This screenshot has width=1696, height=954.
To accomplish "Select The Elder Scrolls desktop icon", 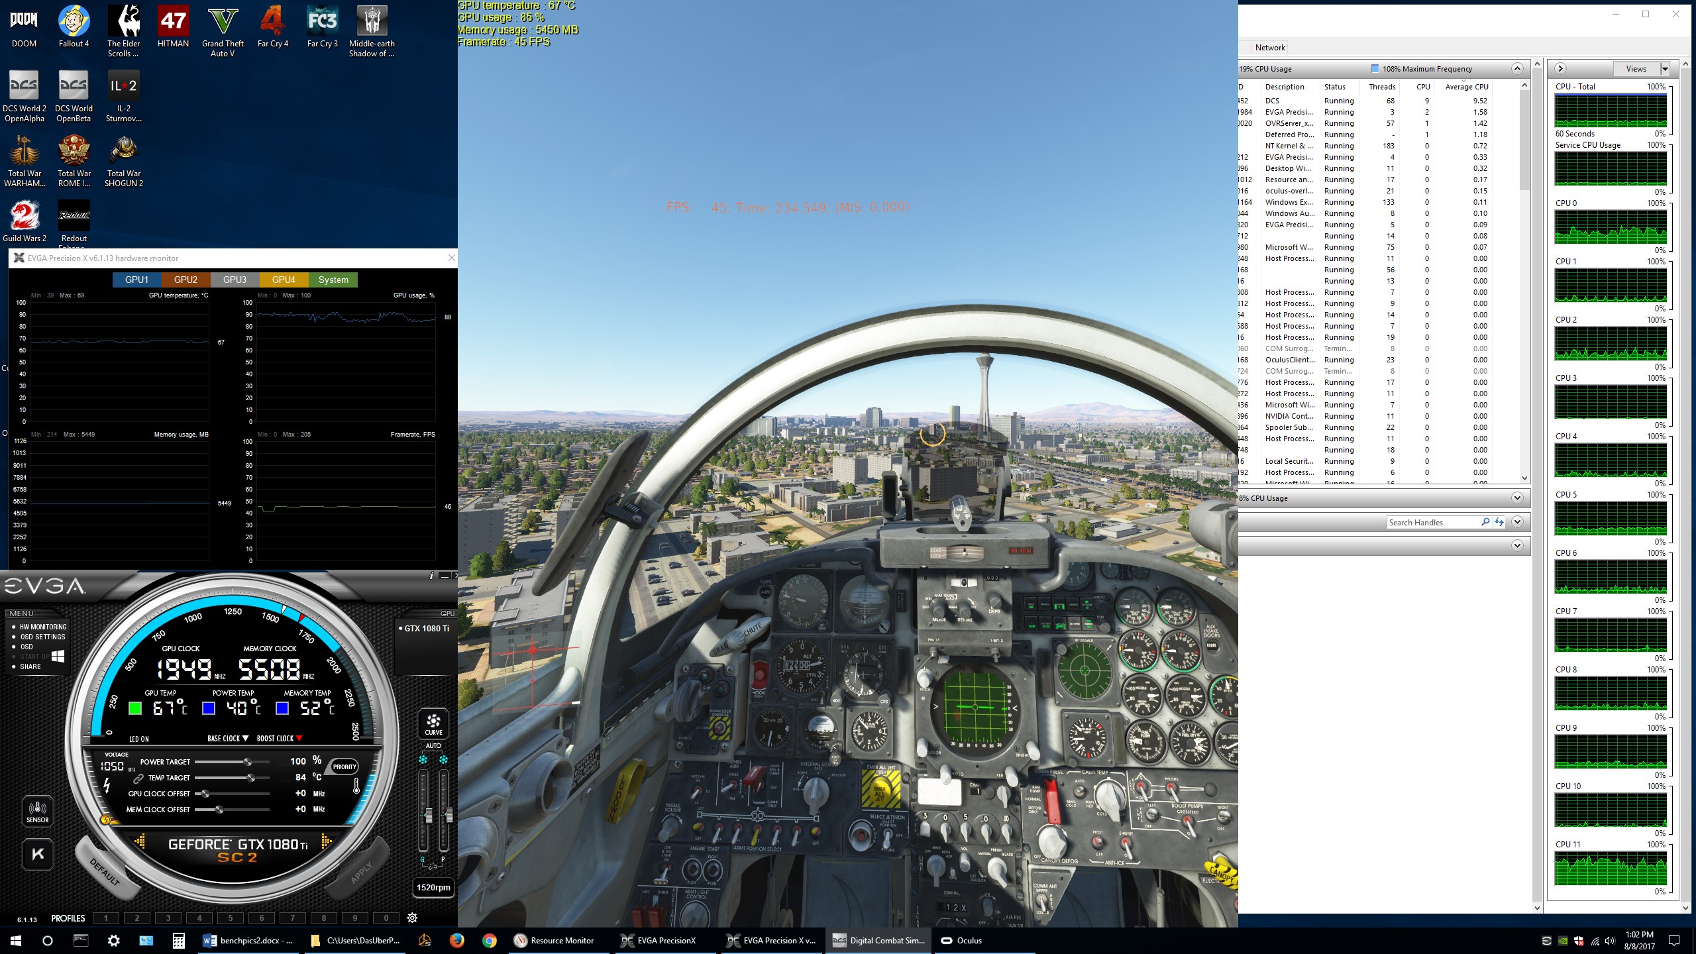I will [123, 31].
